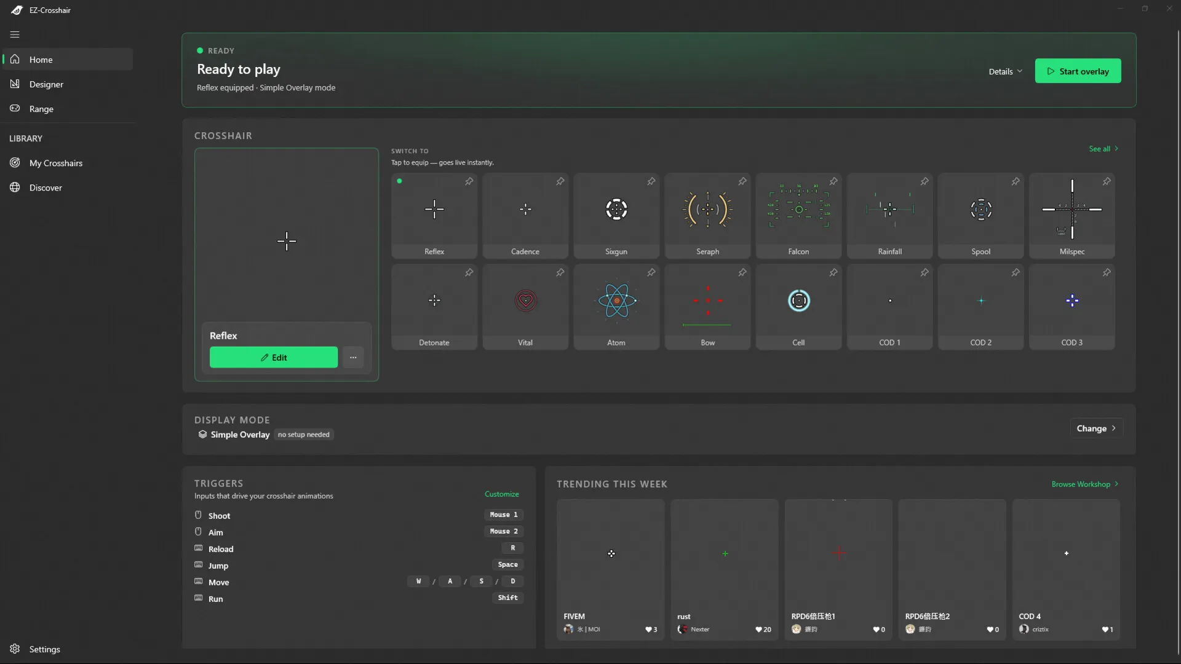Open Browse Workshop link

[x=1085, y=484]
